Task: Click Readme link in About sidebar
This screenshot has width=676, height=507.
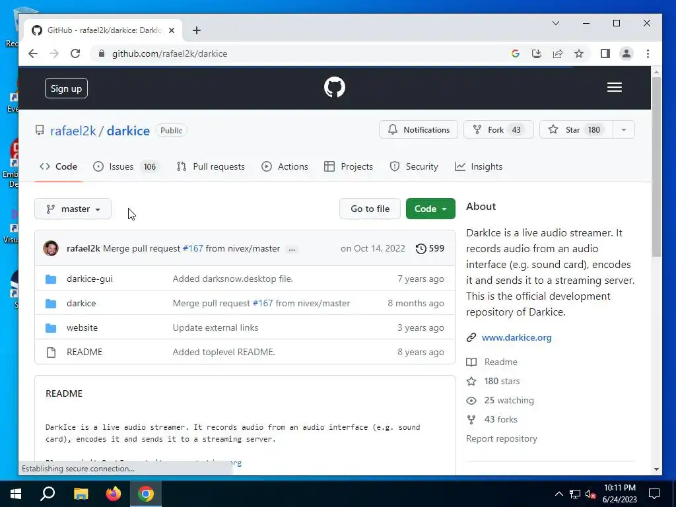Action: coord(500,362)
